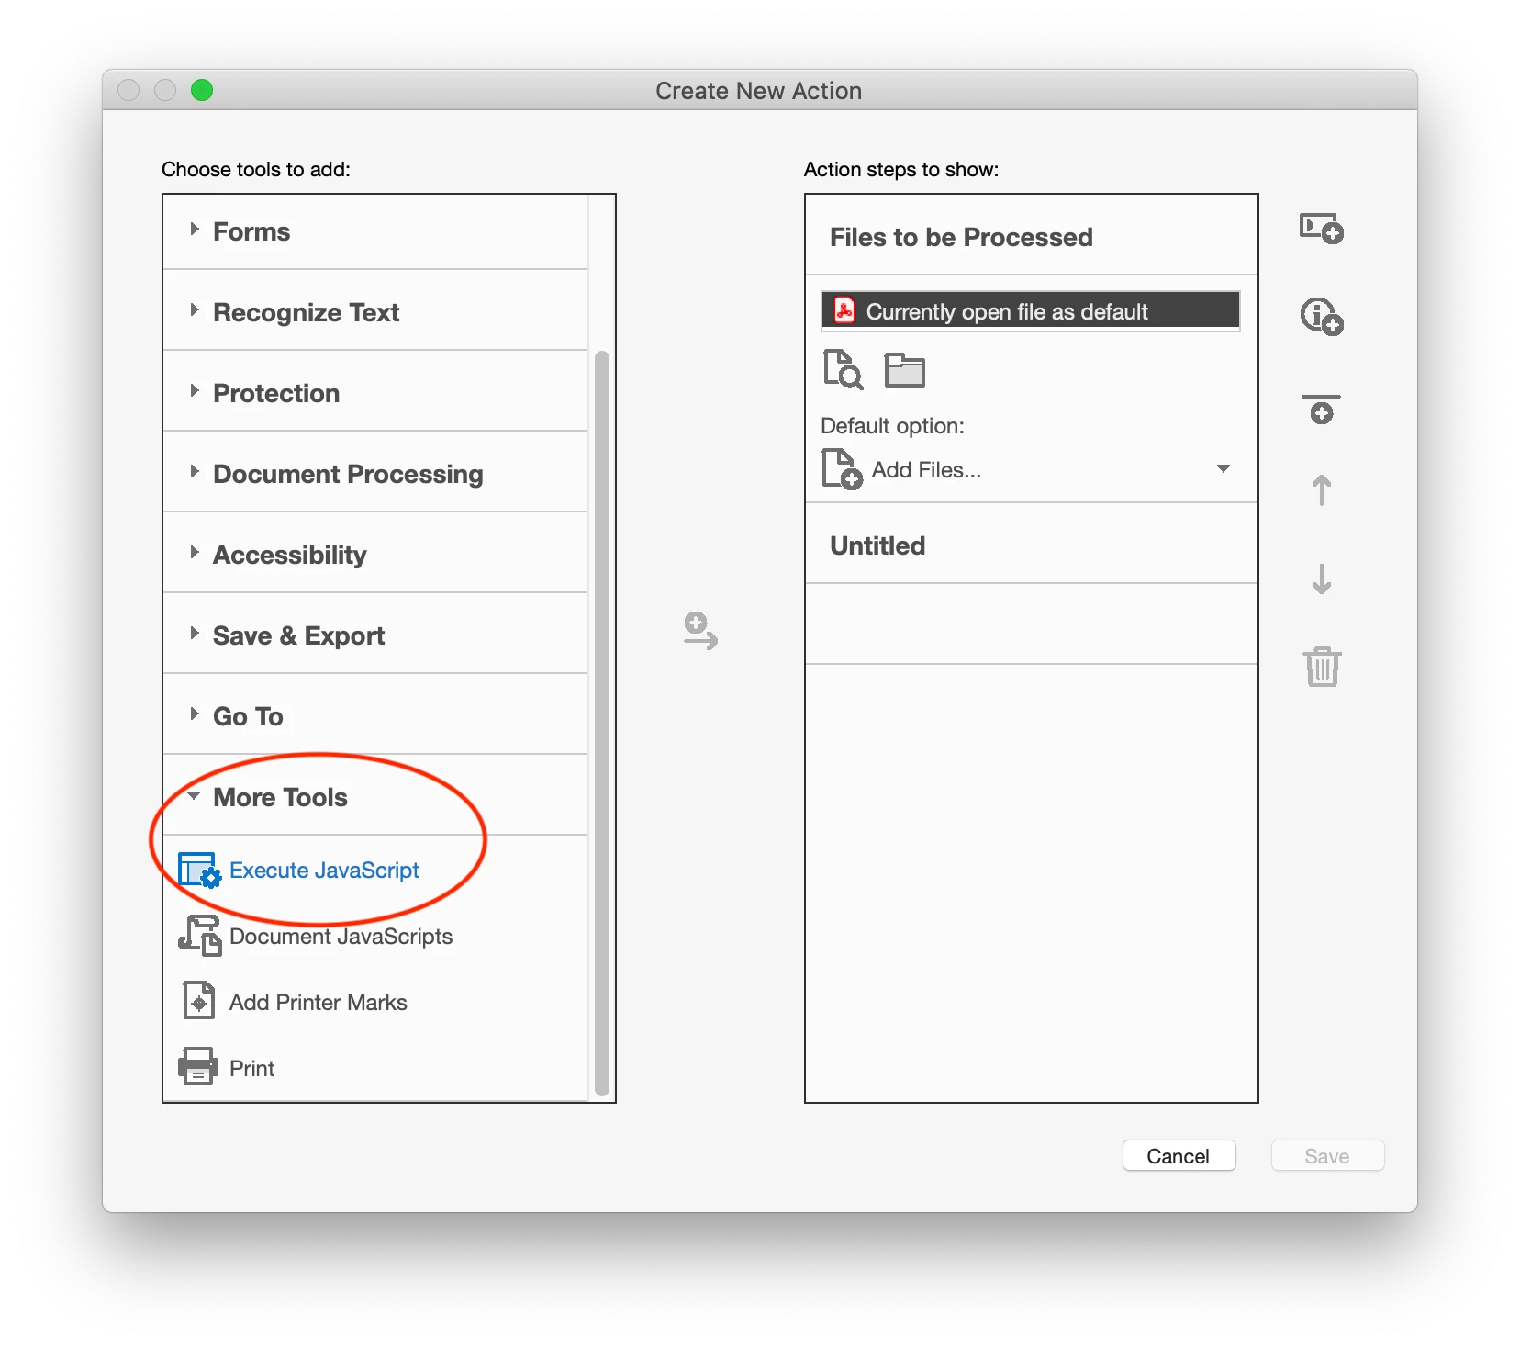This screenshot has width=1520, height=1348.
Task: Click the add to right-hand pane arrow
Action: coord(700,631)
